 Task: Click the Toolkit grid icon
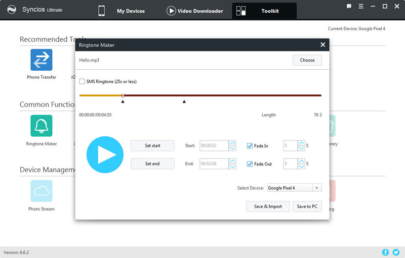241,11
